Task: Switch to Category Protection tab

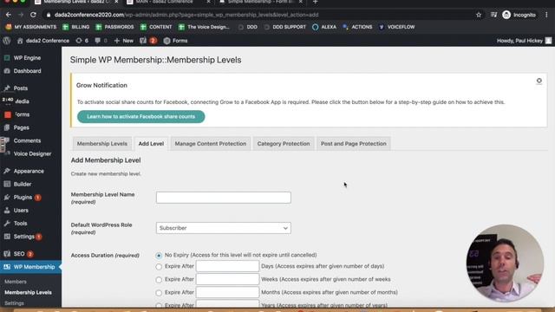Action: coord(284,144)
